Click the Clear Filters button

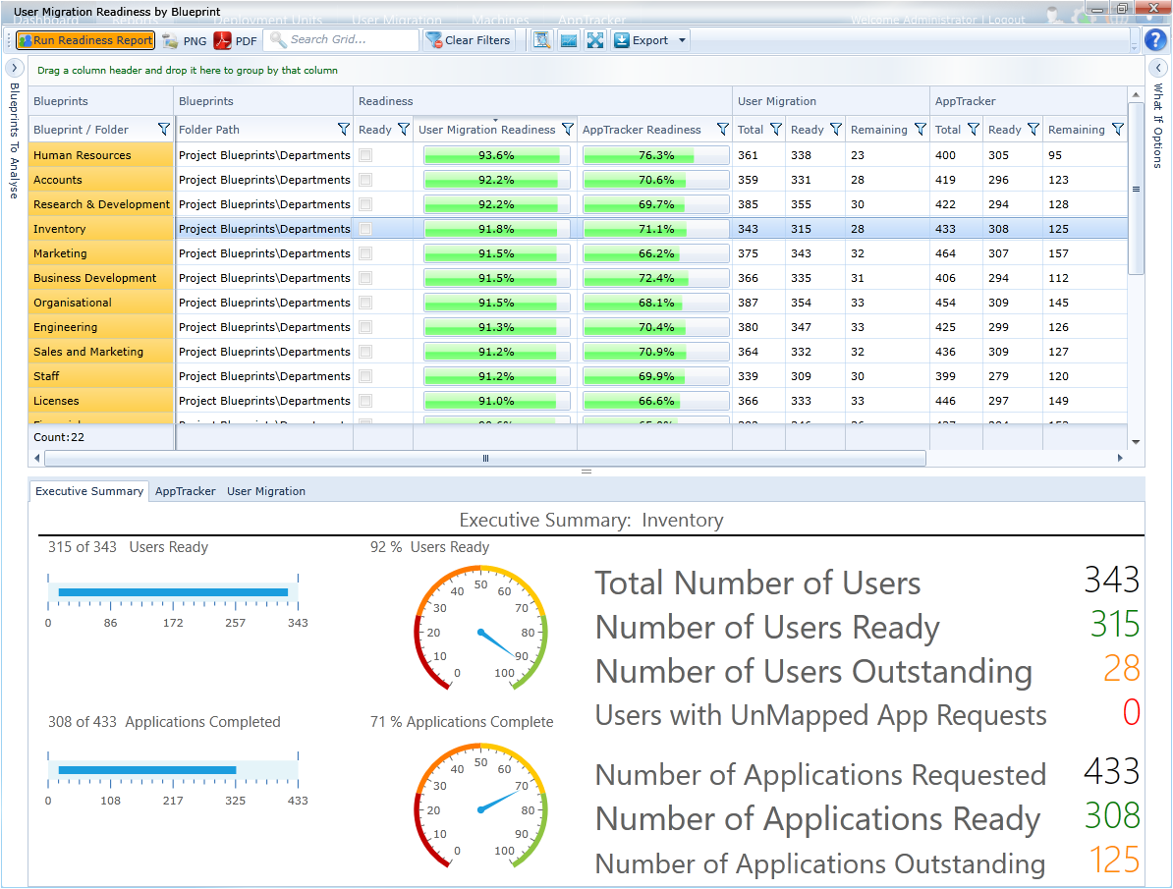[469, 40]
